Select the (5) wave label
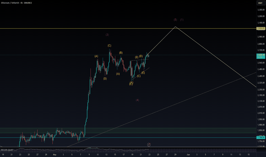Image resolution: width=266 pixels, height=157 pixels. [176, 20]
